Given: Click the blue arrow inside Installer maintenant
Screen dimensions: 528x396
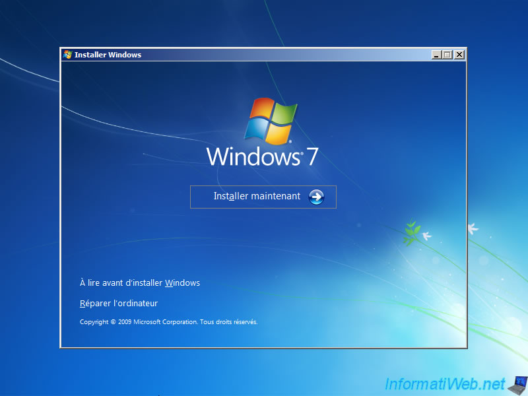Looking at the screenshot, I should pos(315,196).
